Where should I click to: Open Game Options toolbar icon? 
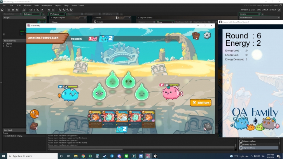(49, 10)
